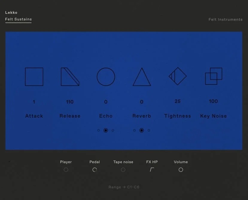
Task: Click the square Attack shape icon
Action: click(x=34, y=77)
